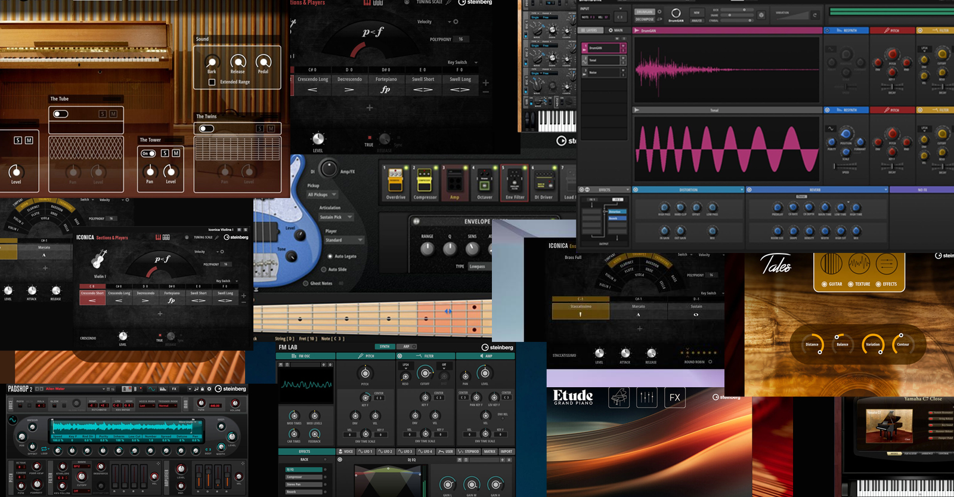Click the guitar soundhole icon in Tales
Viewport: 954px width, 497px height.
(831, 264)
